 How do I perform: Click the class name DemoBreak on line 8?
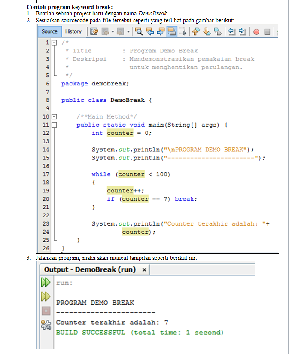[128, 100]
